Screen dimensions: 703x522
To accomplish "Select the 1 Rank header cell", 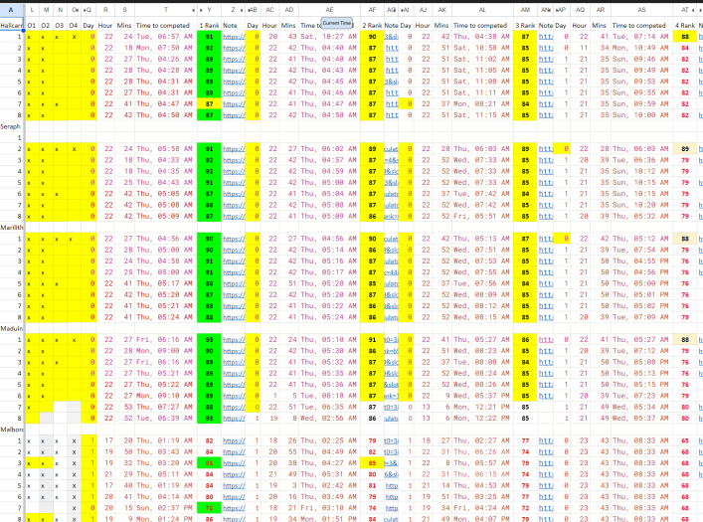I will [x=209, y=26].
